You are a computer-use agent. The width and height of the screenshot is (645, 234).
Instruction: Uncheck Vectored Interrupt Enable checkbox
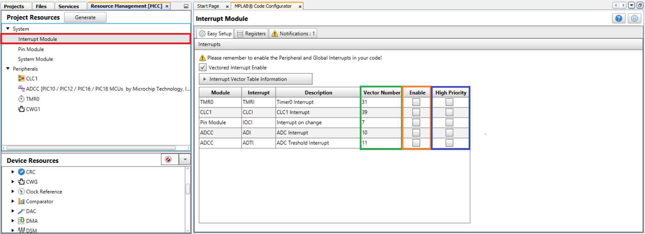click(203, 67)
